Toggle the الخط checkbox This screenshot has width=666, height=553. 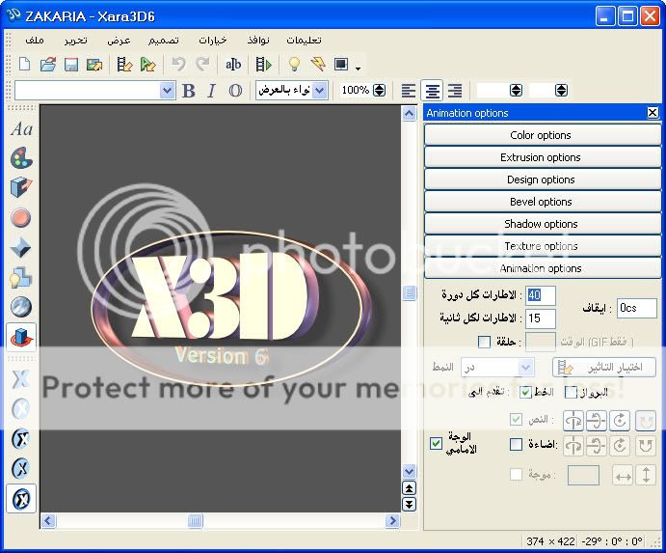point(525,392)
